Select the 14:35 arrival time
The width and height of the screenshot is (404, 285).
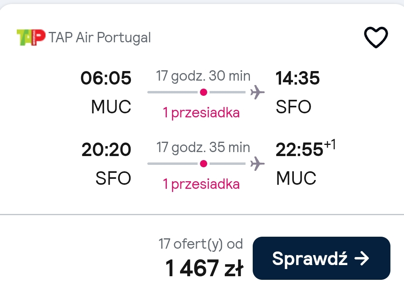(297, 78)
